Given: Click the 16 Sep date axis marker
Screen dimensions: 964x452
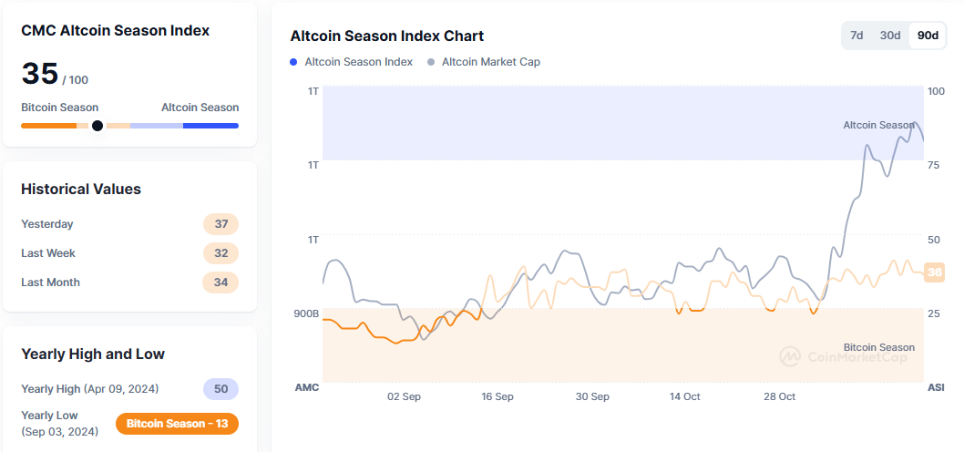Looking at the screenshot, I should [497, 396].
